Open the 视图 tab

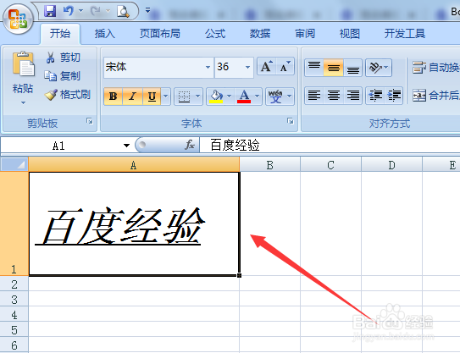pyautogui.click(x=349, y=33)
